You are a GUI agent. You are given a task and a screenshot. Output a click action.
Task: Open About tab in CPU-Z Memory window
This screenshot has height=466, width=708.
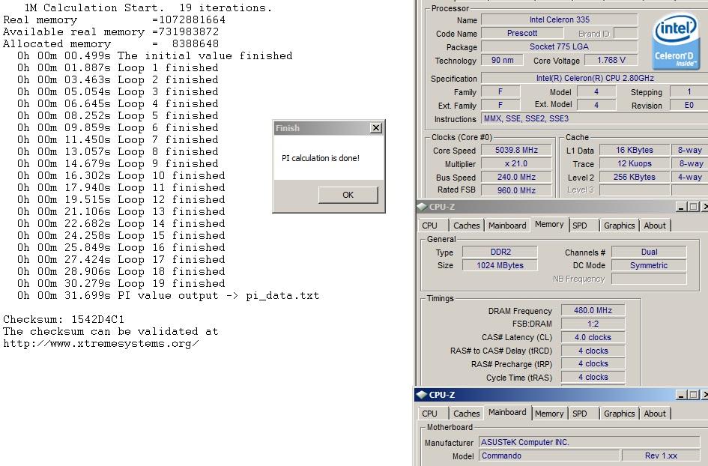[655, 226]
